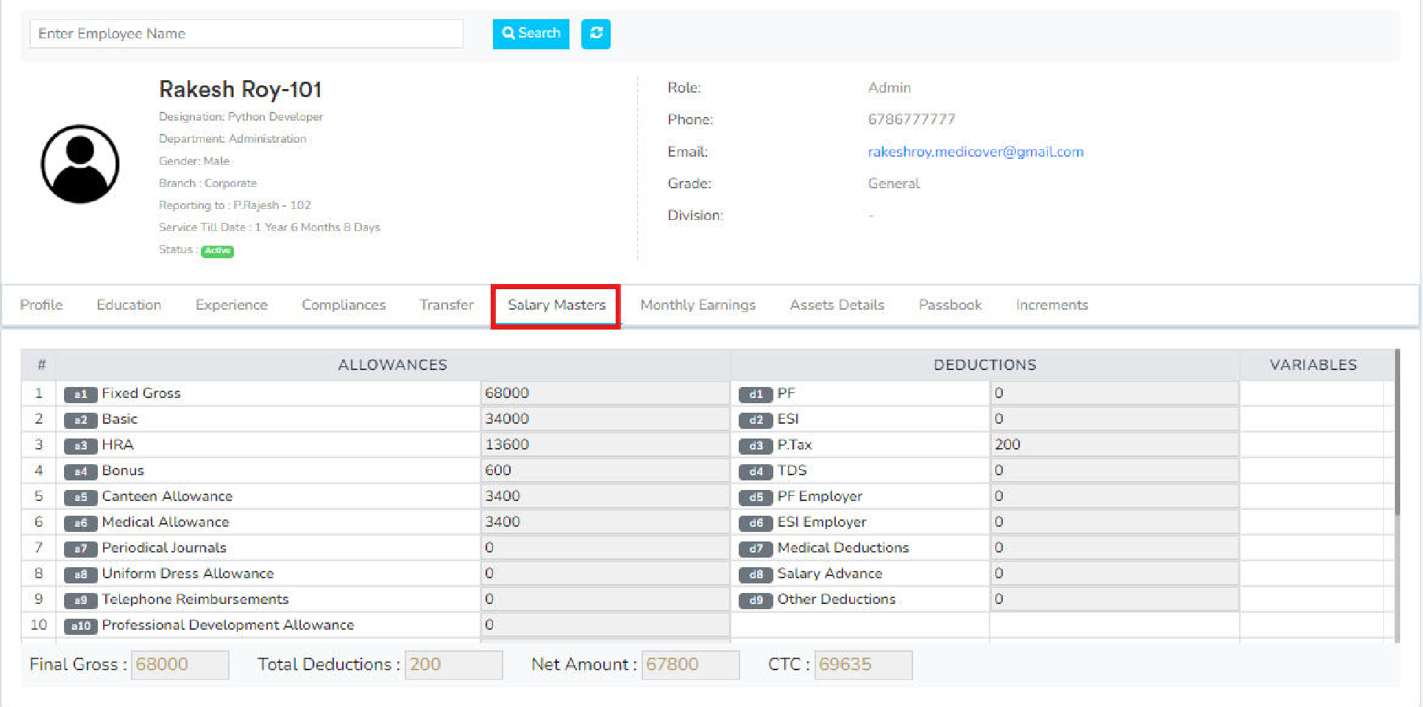Click the TDS deduction value field
This screenshot has width=1423, height=707.
[x=1115, y=470]
